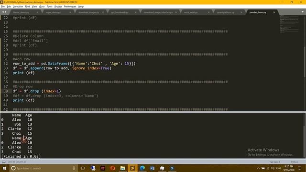
Task: Click the tab scroll right arrow
Action: pyautogui.click(x=5, y=12)
